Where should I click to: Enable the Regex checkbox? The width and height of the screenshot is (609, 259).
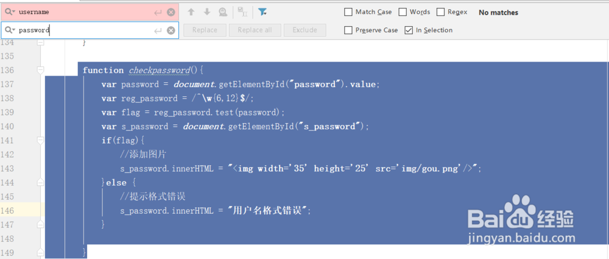point(440,12)
